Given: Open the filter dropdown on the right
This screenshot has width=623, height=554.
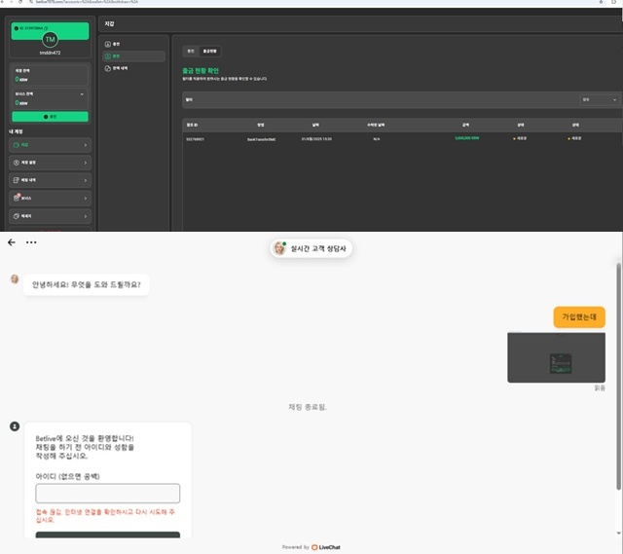Looking at the screenshot, I should click(x=599, y=99).
